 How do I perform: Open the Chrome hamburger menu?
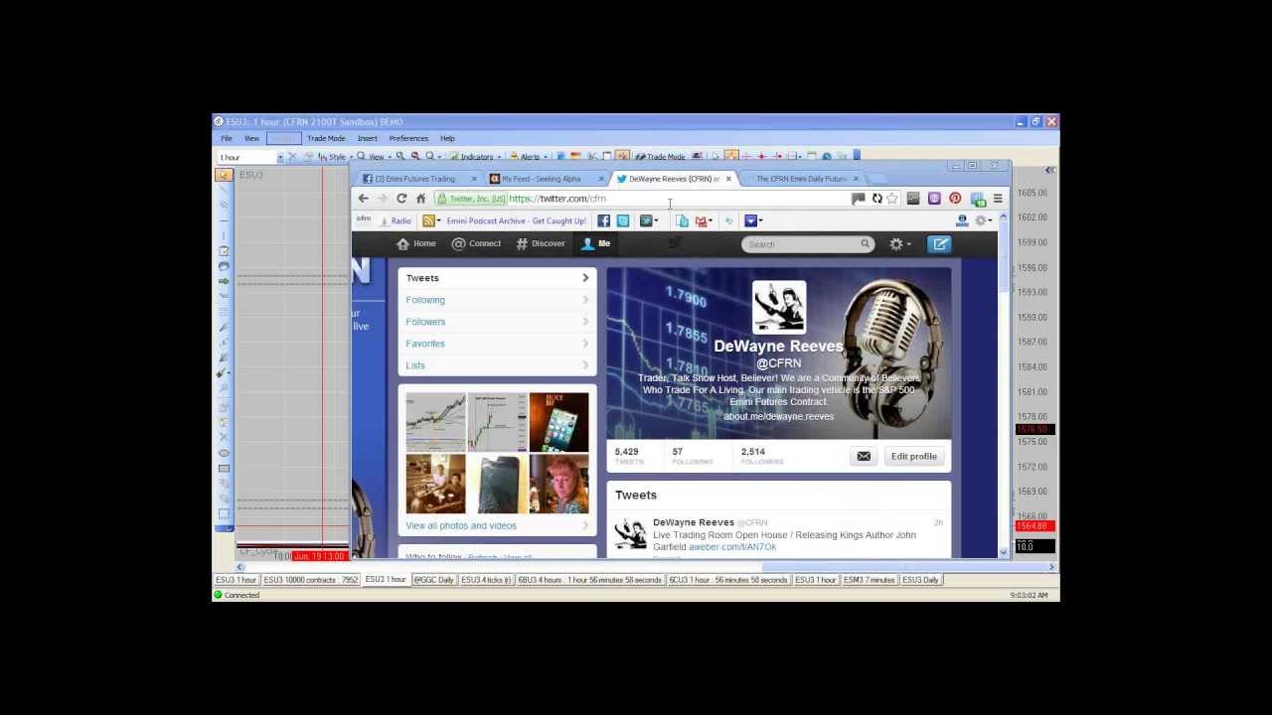998,199
